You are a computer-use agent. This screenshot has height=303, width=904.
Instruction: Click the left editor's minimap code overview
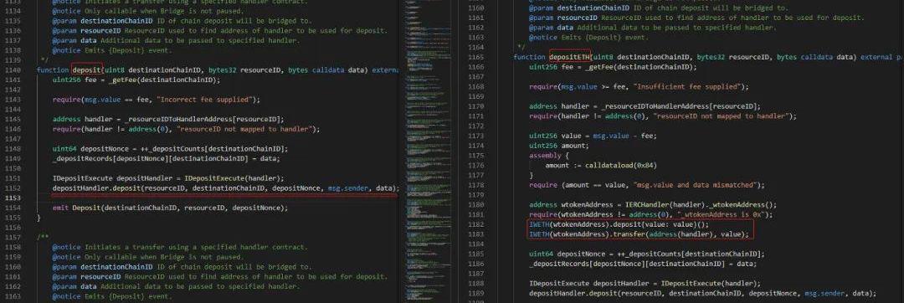427,151
